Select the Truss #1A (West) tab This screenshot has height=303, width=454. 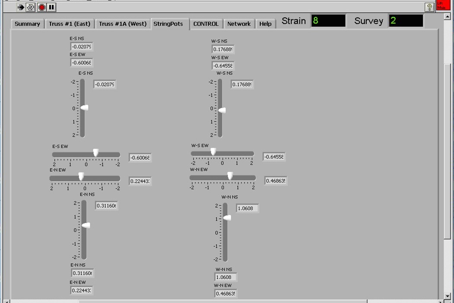[x=122, y=24]
